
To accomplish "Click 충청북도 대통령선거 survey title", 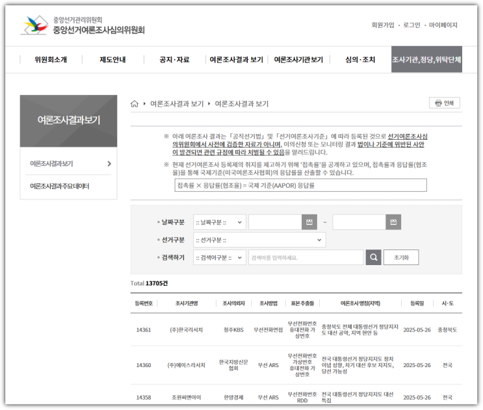I will (x=359, y=329).
